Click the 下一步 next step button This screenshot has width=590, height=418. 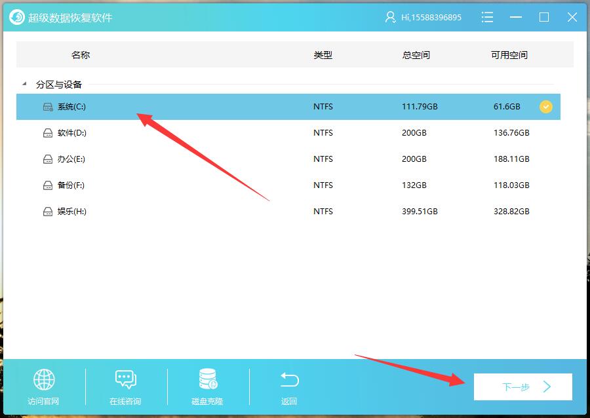tap(523, 387)
